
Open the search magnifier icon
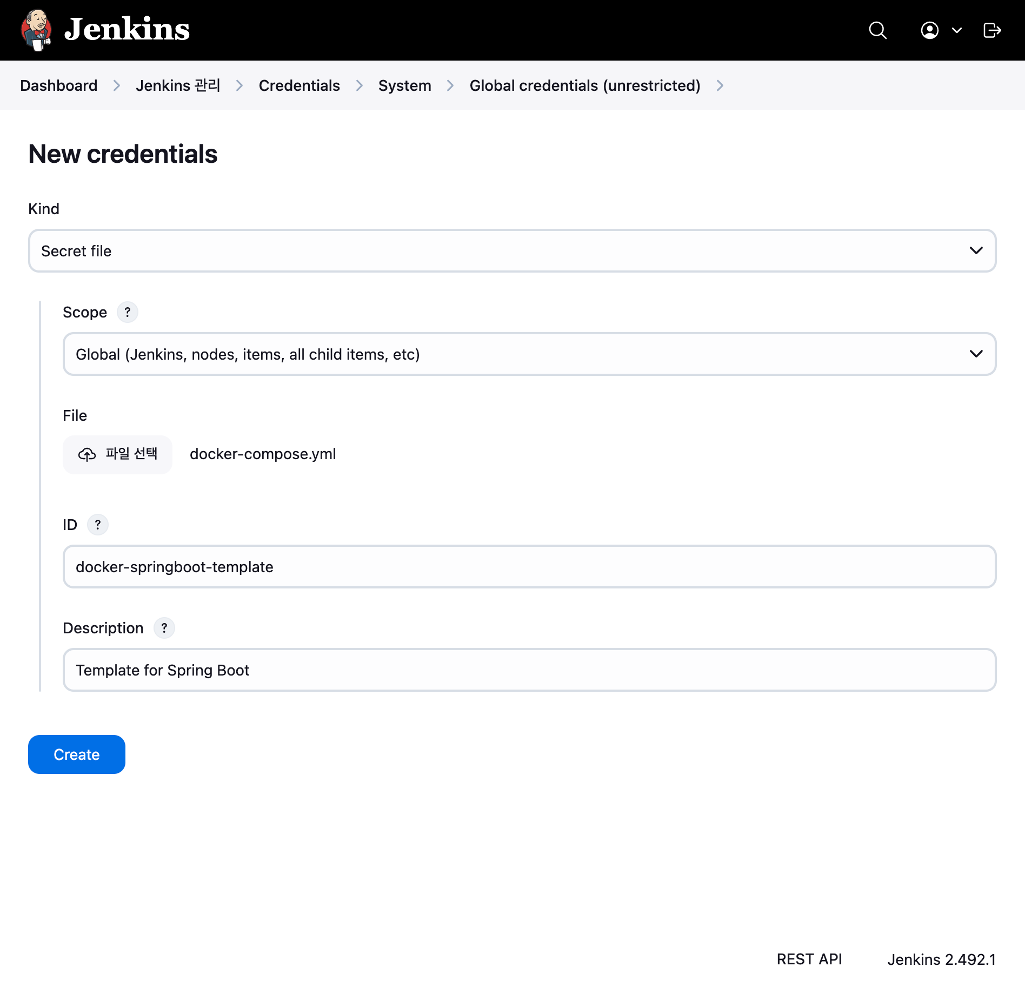point(877,30)
